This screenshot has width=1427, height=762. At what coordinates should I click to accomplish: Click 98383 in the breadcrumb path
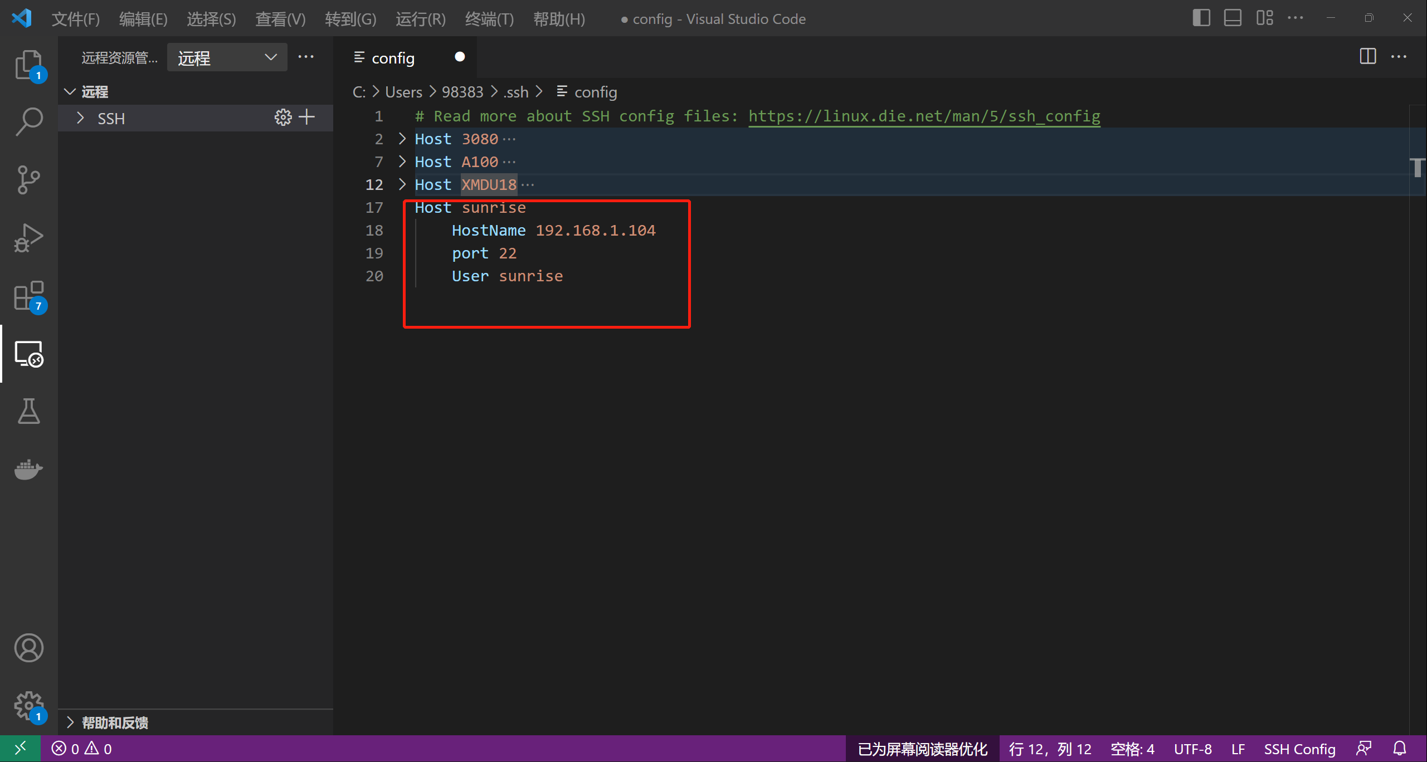462,92
